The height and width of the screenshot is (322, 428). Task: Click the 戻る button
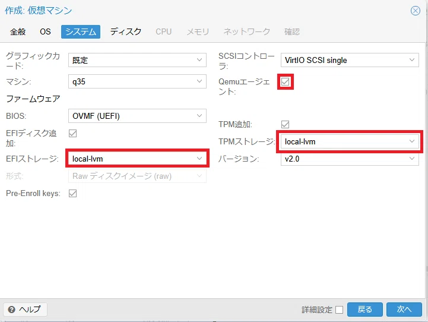[364, 310]
